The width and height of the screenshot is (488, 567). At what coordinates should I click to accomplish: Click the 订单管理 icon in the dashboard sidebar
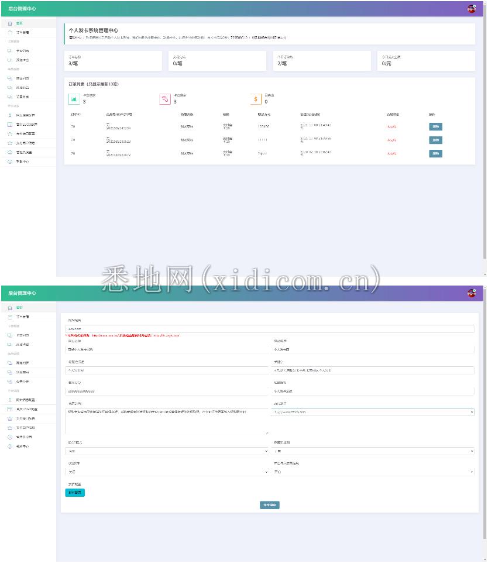pyautogui.click(x=10, y=33)
